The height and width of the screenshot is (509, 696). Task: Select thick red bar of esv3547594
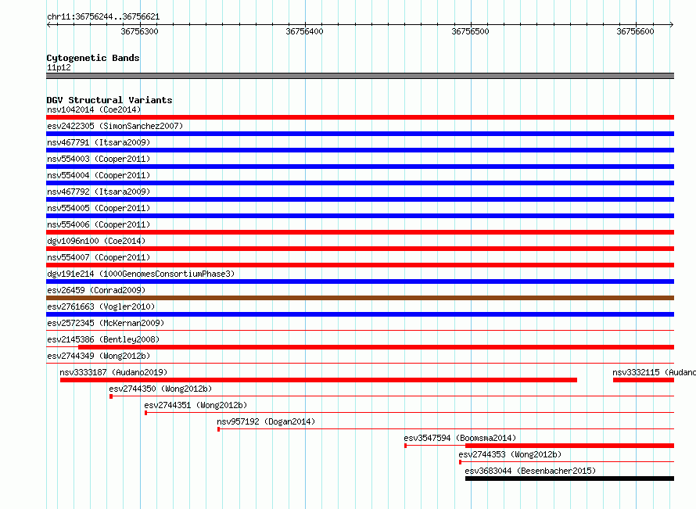(569, 446)
